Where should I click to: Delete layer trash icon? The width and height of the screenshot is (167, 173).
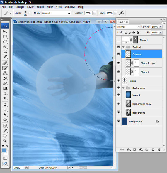point(159,150)
